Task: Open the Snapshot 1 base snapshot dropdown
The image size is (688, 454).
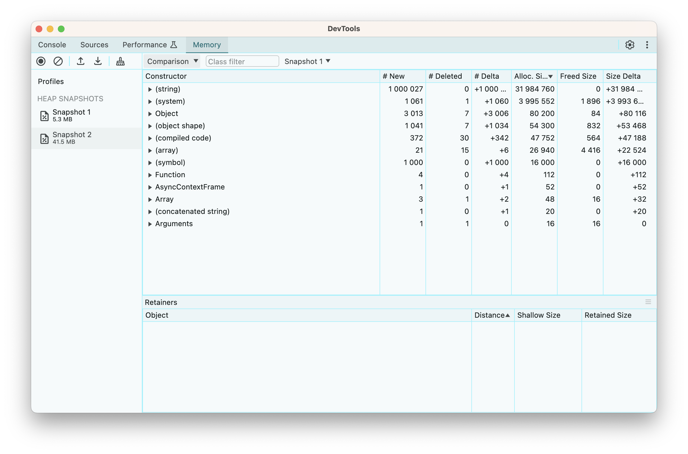Action: (x=307, y=61)
